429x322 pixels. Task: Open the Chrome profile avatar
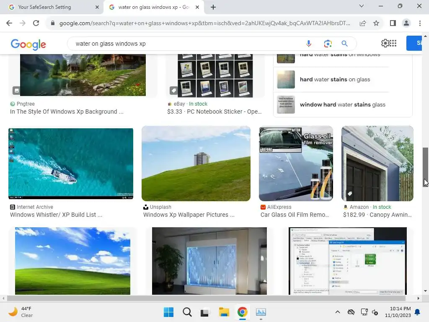(406, 23)
